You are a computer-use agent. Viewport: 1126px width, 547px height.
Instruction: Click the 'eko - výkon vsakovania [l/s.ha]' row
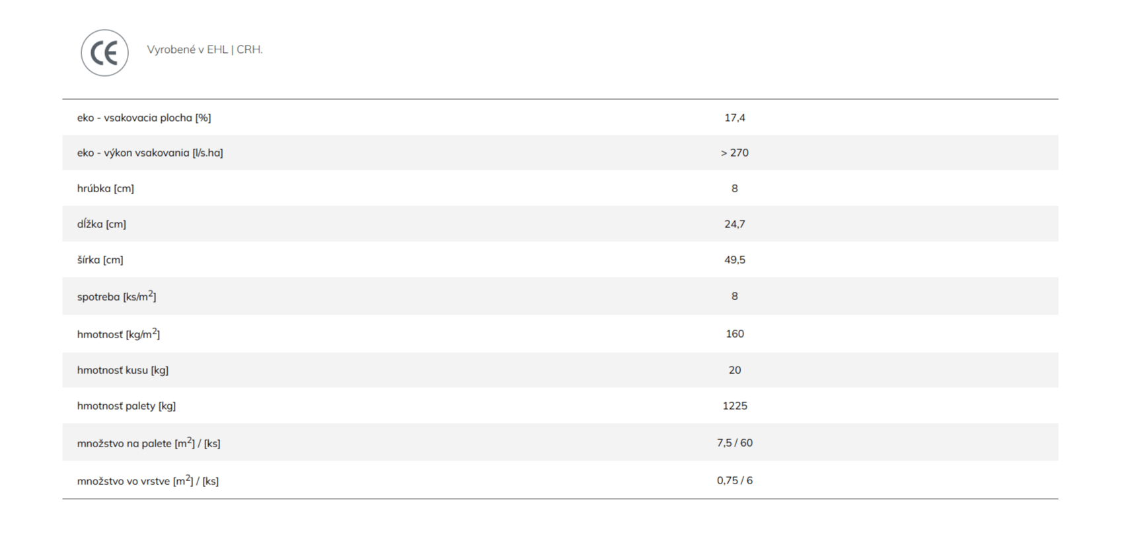point(560,153)
